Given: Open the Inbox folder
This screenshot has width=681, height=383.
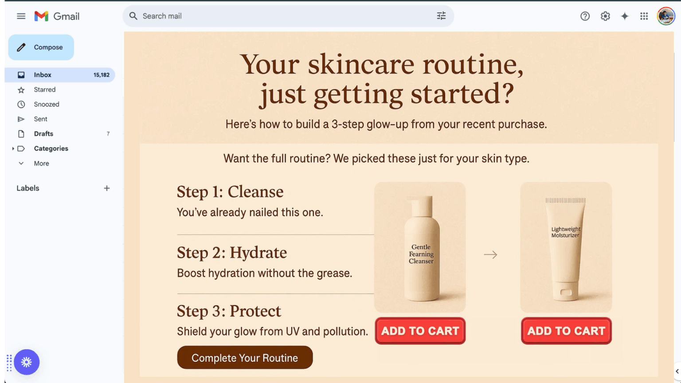Looking at the screenshot, I should pos(60,75).
